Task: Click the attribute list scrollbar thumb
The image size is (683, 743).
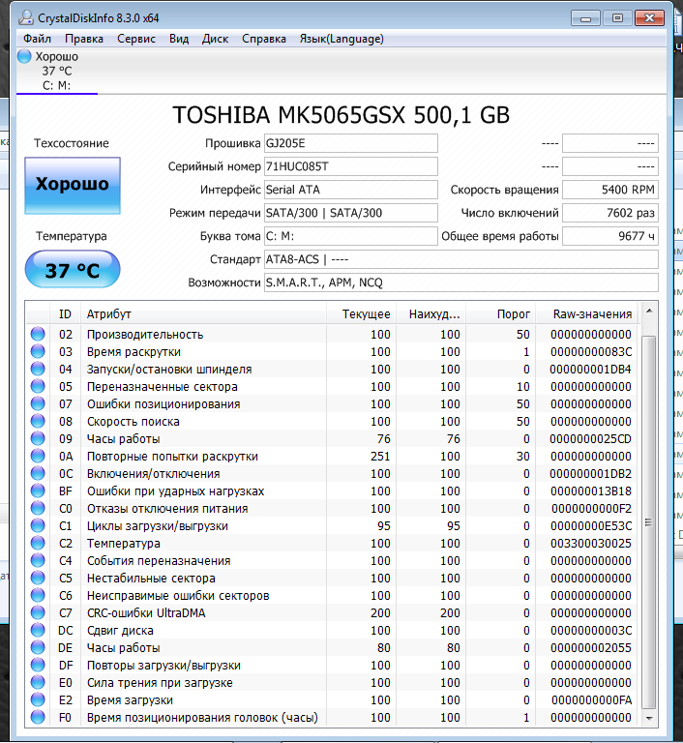Action: 649,522
